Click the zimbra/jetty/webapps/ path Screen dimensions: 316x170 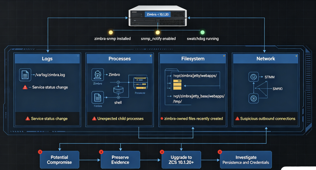[195, 76]
